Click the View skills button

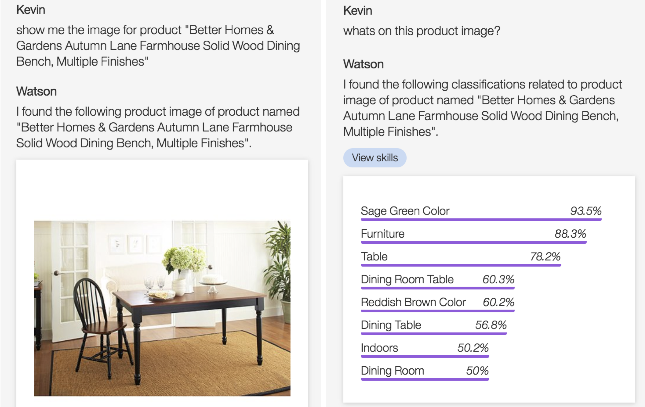click(375, 158)
